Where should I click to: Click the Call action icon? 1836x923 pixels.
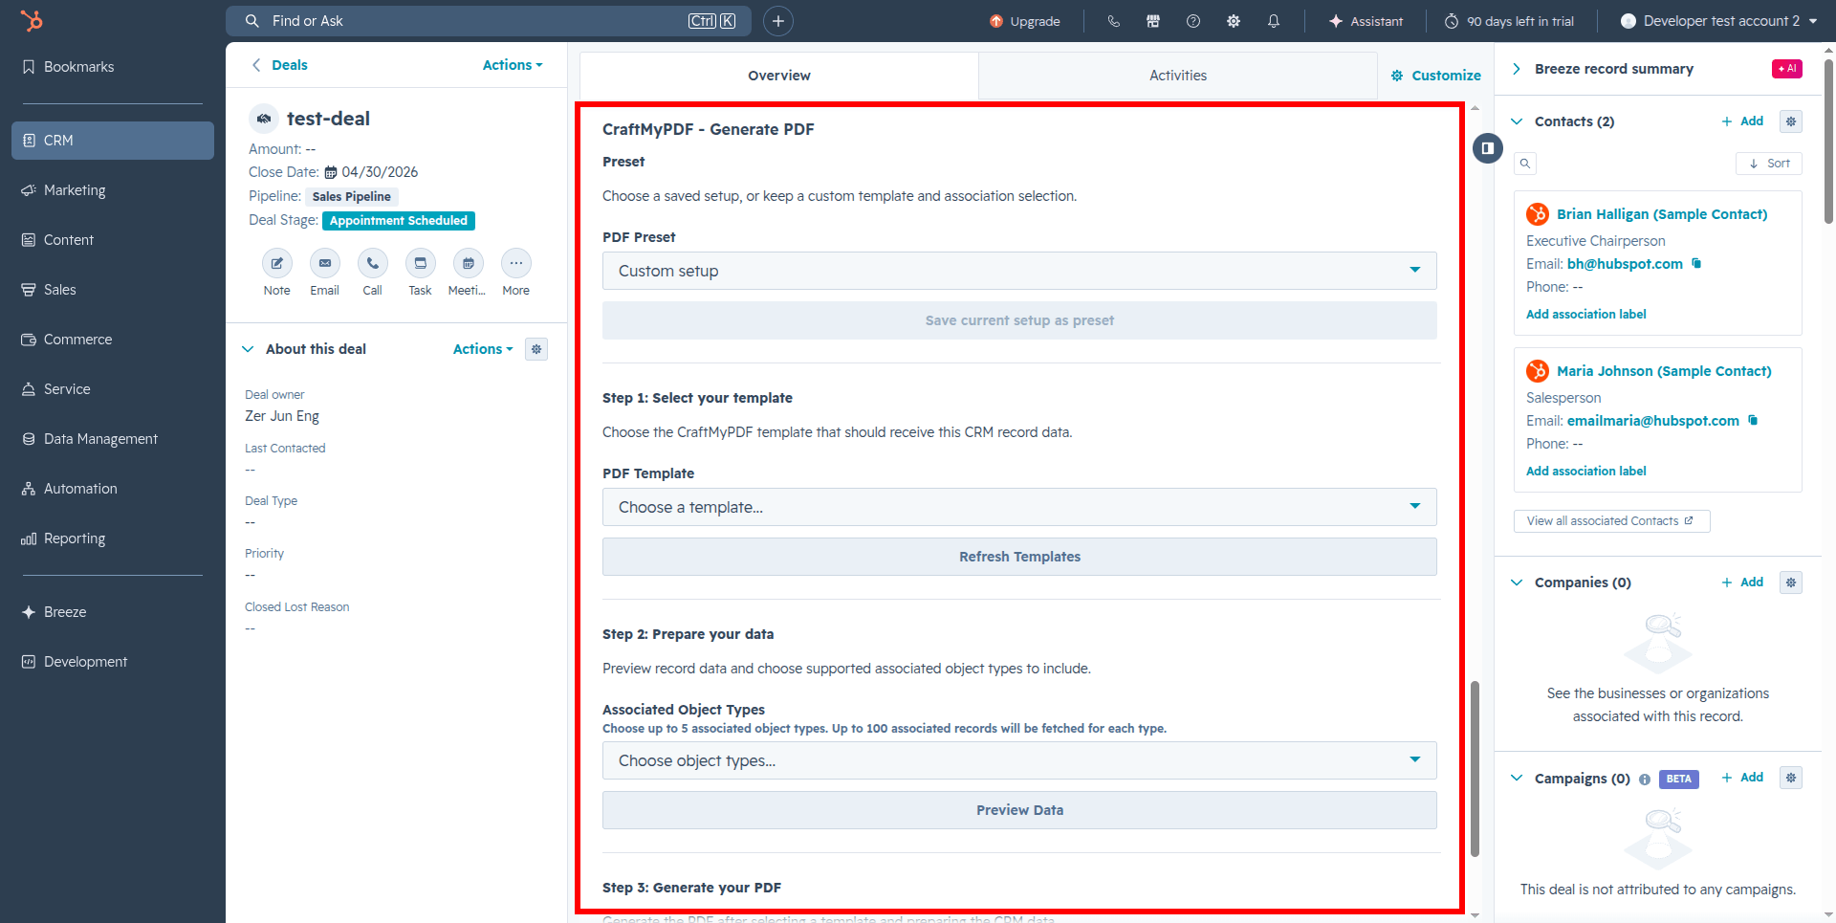pyautogui.click(x=373, y=263)
